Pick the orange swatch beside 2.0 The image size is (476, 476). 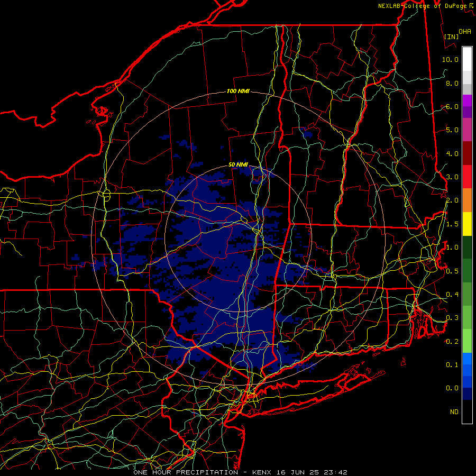click(x=467, y=200)
